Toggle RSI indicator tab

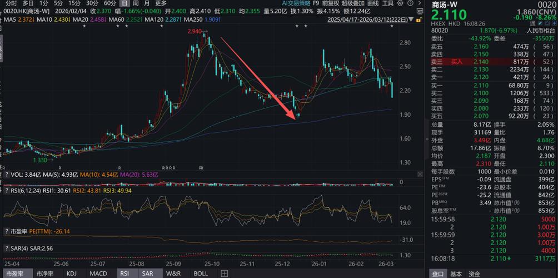coord(127,274)
